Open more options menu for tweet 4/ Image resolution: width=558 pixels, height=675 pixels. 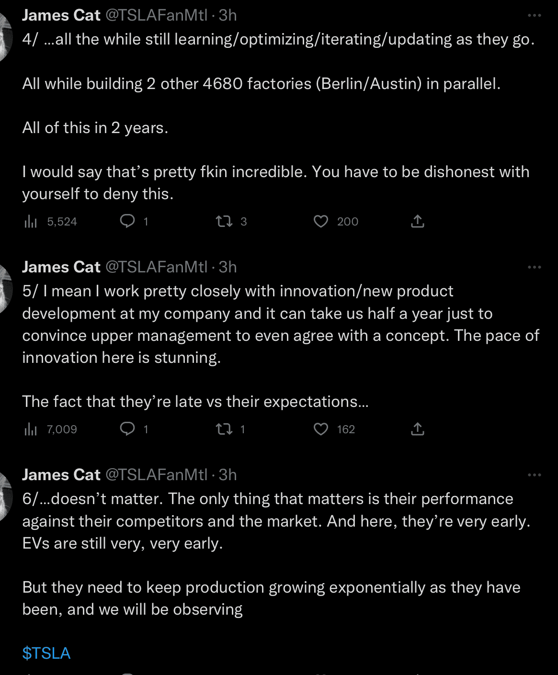pyautogui.click(x=534, y=16)
